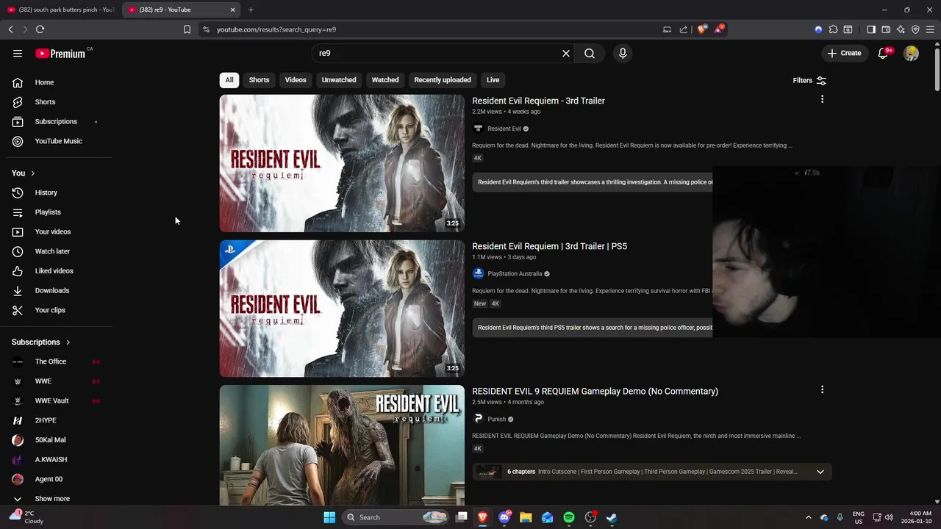Open the YouTube guide hamburger menu

click(x=18, y=53)
